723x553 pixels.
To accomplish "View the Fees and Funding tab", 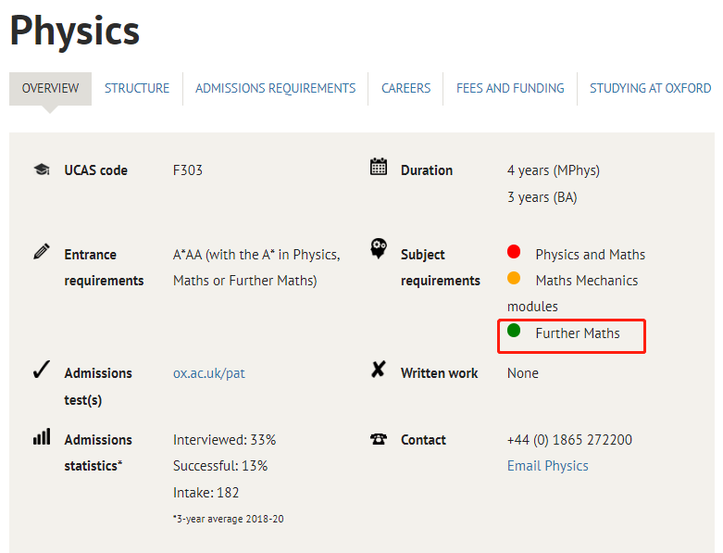I will point(510,89).
